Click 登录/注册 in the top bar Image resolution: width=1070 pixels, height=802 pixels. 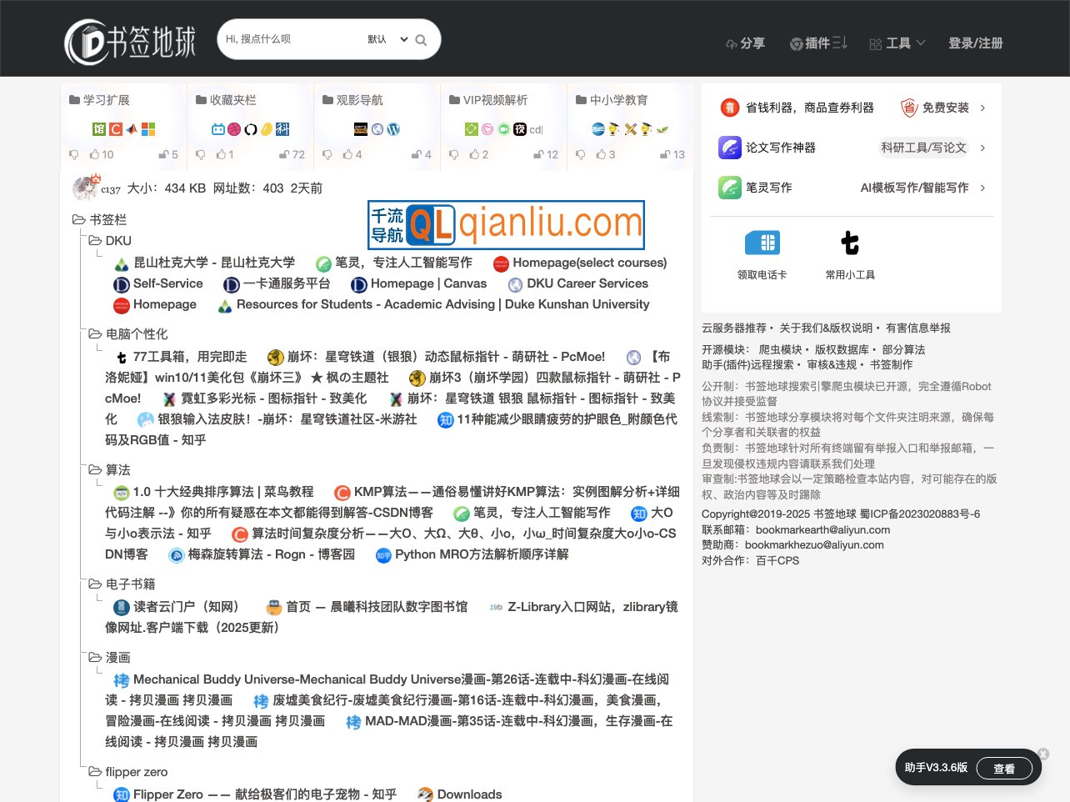975,43
